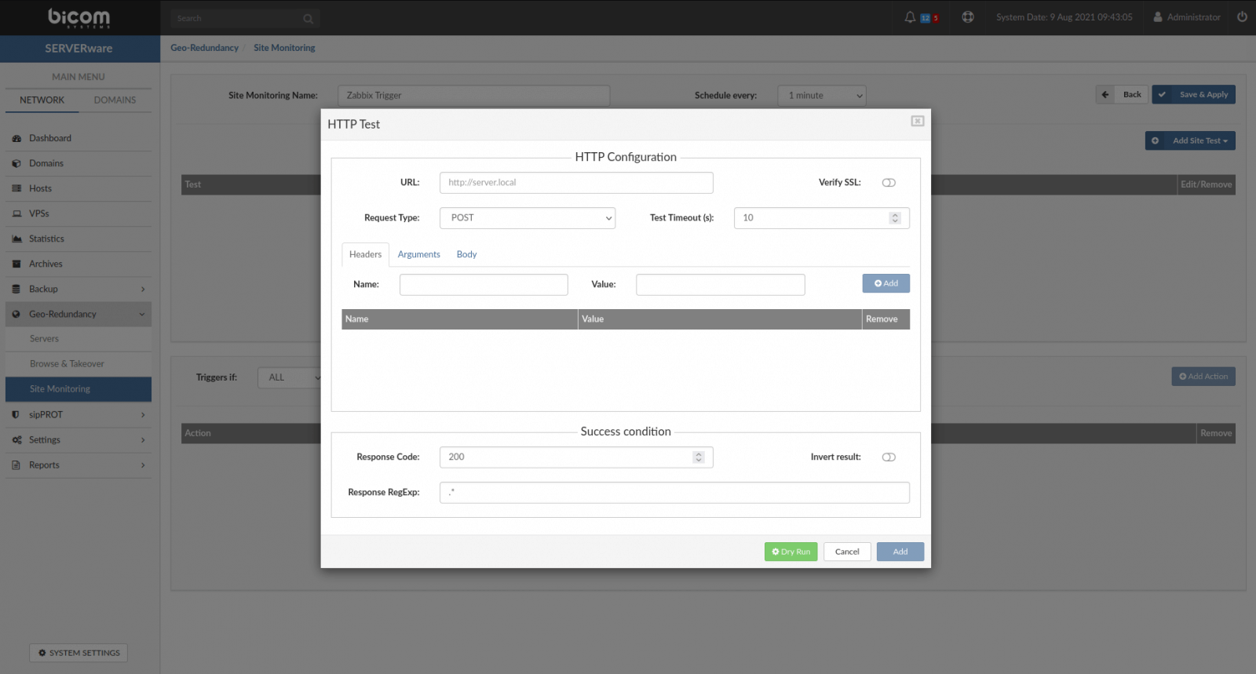Click the Add Site Test plus icon
1256x674 pixels.
(x=1156, y=141)
